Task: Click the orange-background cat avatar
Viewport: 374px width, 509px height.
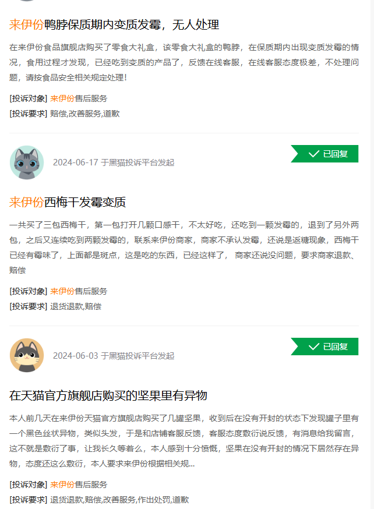Action: pos(27,355)
